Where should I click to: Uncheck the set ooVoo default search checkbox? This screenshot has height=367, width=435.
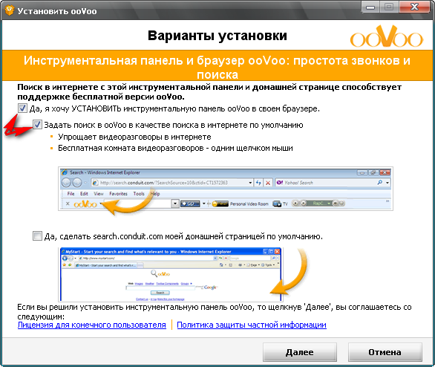[37, 125]
